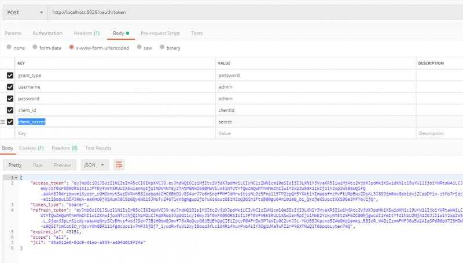Screen dimensions: 463x263
Task: Click the new row Description field
Action: [x=440, y=133]
